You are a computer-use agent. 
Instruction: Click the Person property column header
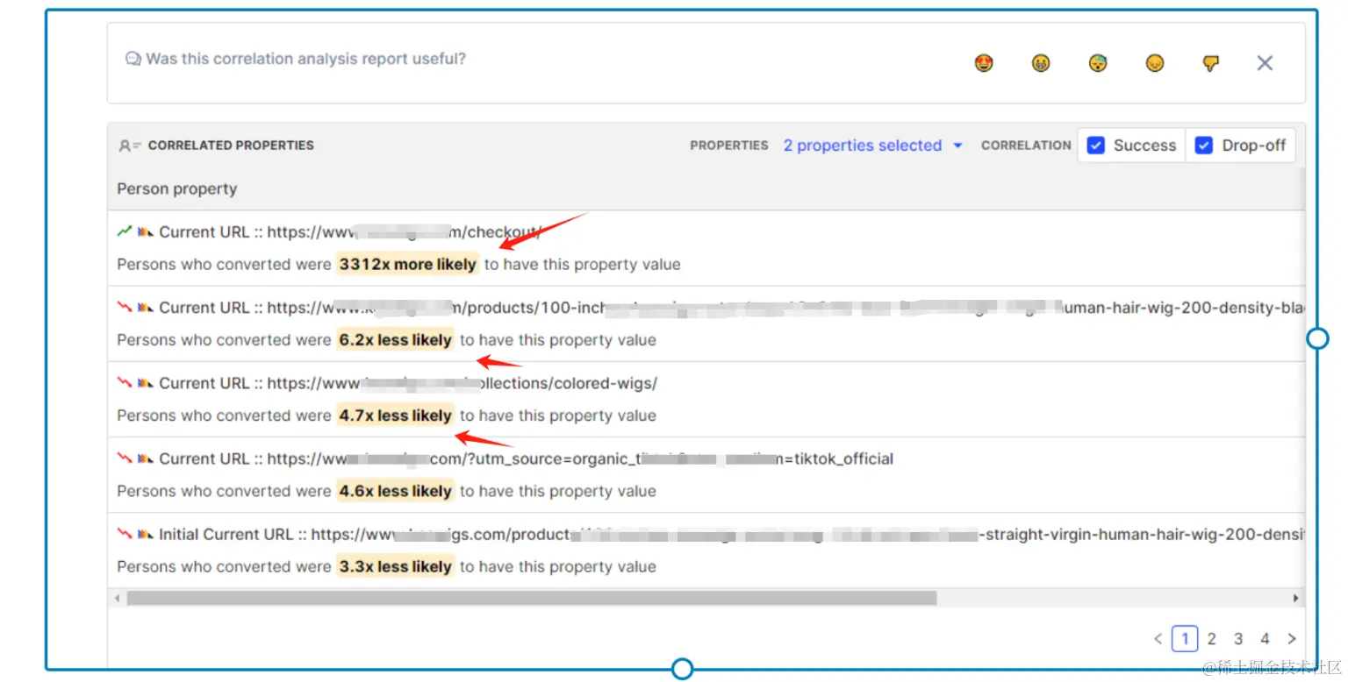coord(177,189)
